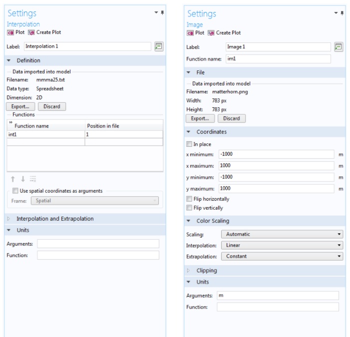Collapse the Coordinates section

click(188, 132)
